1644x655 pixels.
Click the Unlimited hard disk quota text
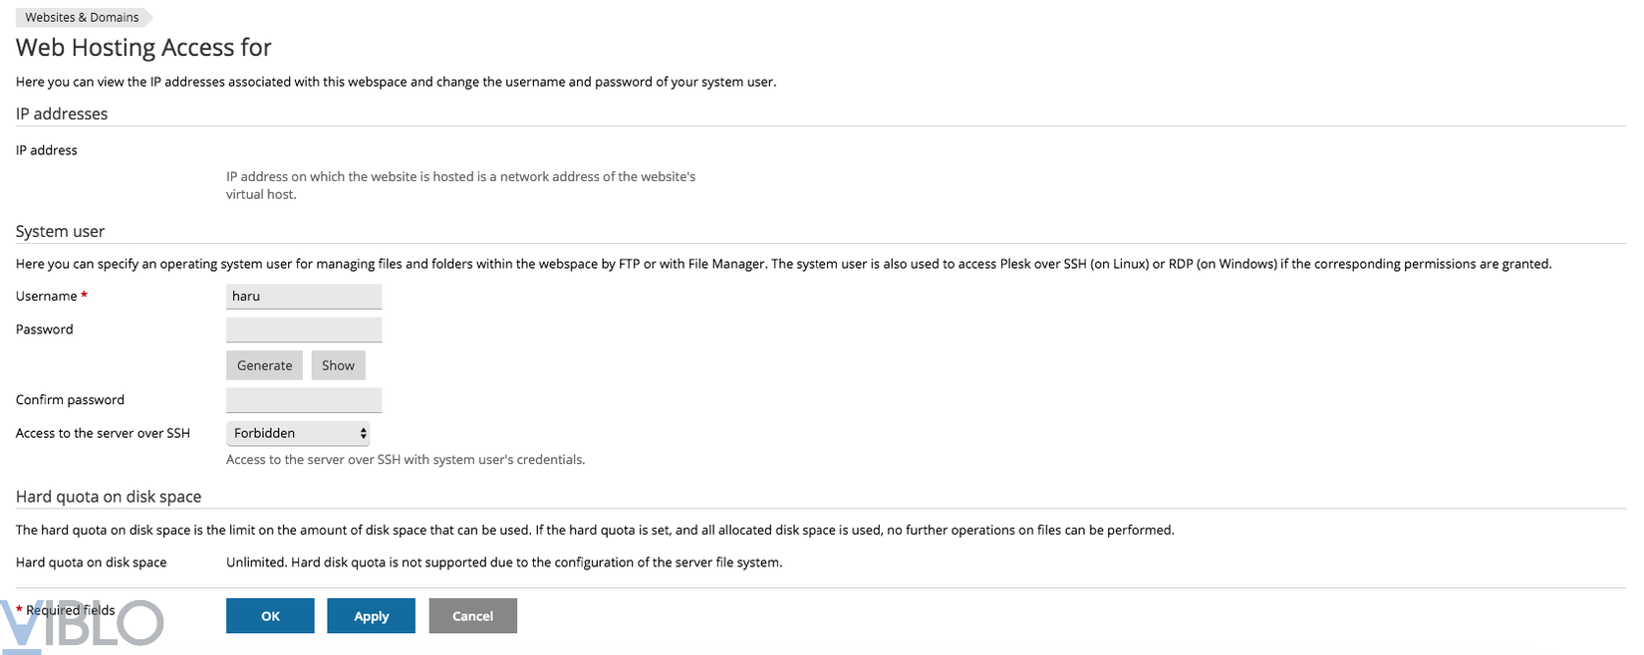(x=503, y=562)
